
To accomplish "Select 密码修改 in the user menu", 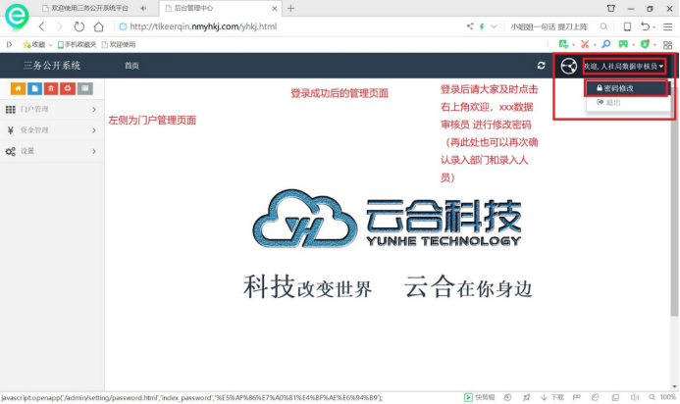I will coord(626,88).
